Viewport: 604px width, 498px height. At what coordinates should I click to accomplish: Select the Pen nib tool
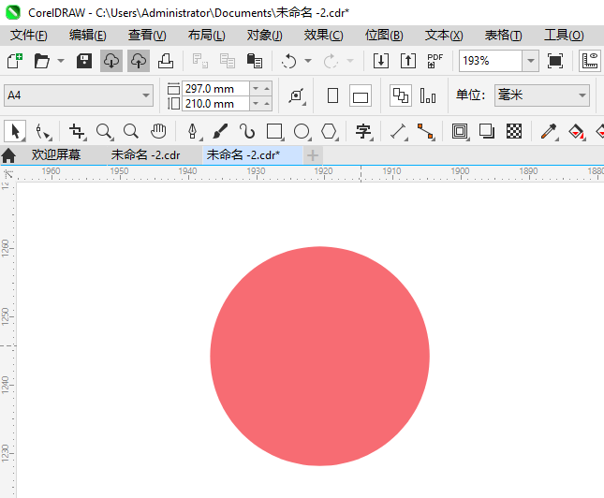click(x=193, y=131)
